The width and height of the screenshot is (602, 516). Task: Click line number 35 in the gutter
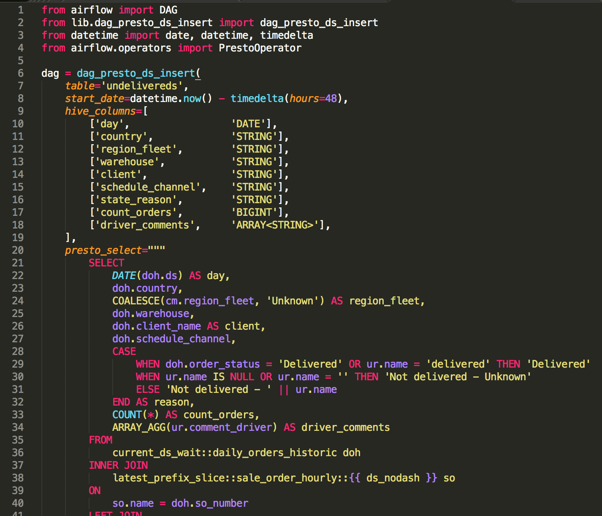(x=18, y=440)
